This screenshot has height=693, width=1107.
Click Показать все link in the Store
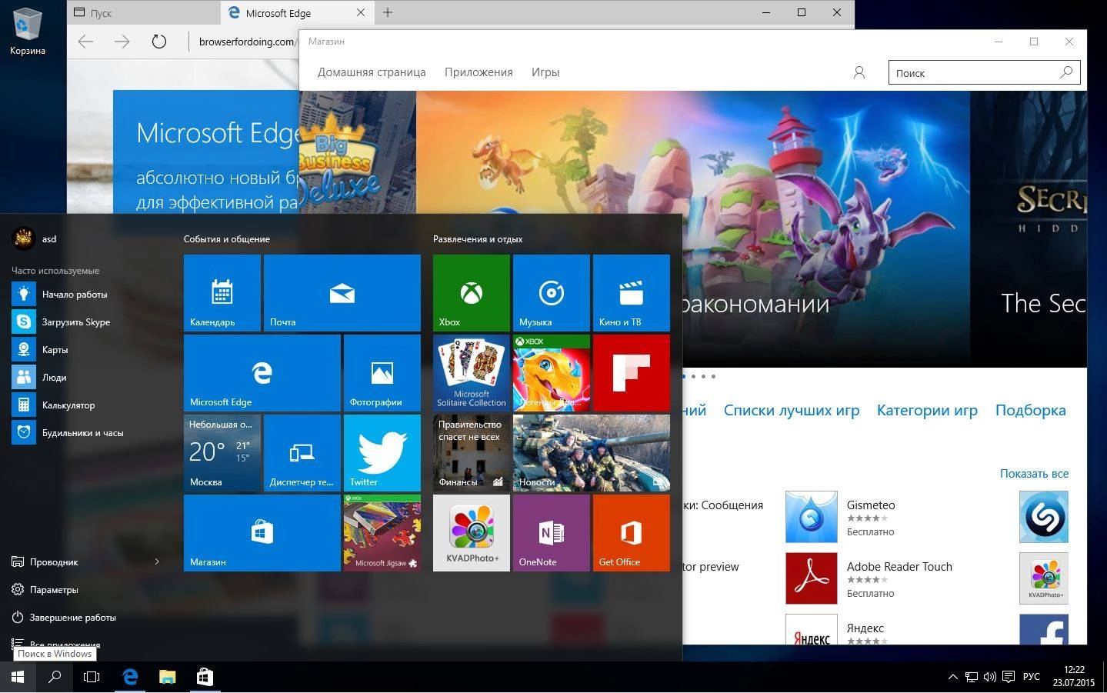tap(1034, 474)
